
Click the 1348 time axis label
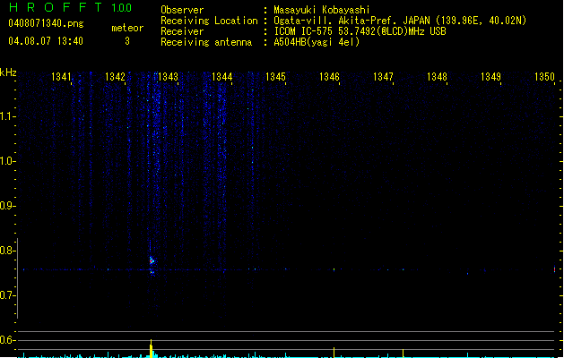coord(437,77)
